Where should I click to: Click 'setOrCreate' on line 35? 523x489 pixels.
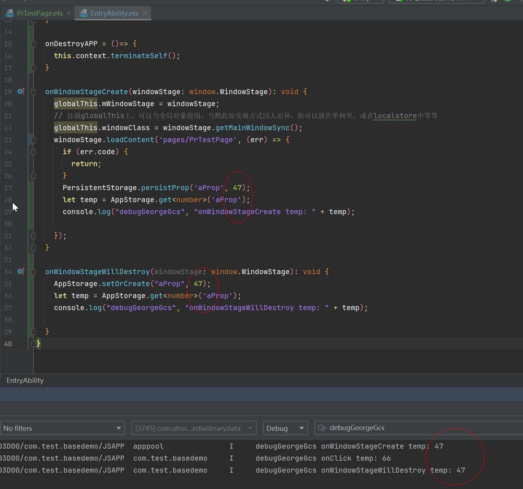coord(126,284)
